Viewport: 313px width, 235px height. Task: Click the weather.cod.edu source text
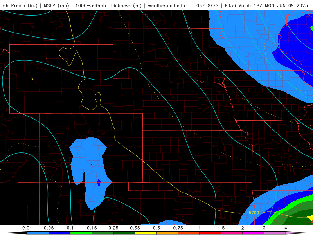(166, 5)
